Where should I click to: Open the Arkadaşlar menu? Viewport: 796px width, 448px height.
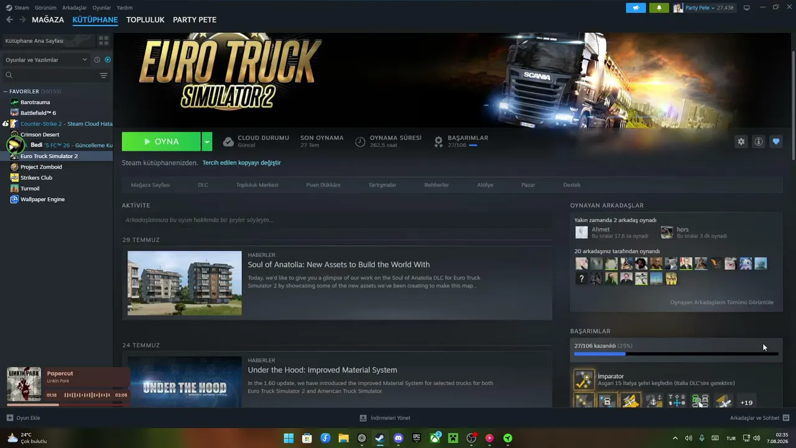pyautogui.click(x=75, y=7)
